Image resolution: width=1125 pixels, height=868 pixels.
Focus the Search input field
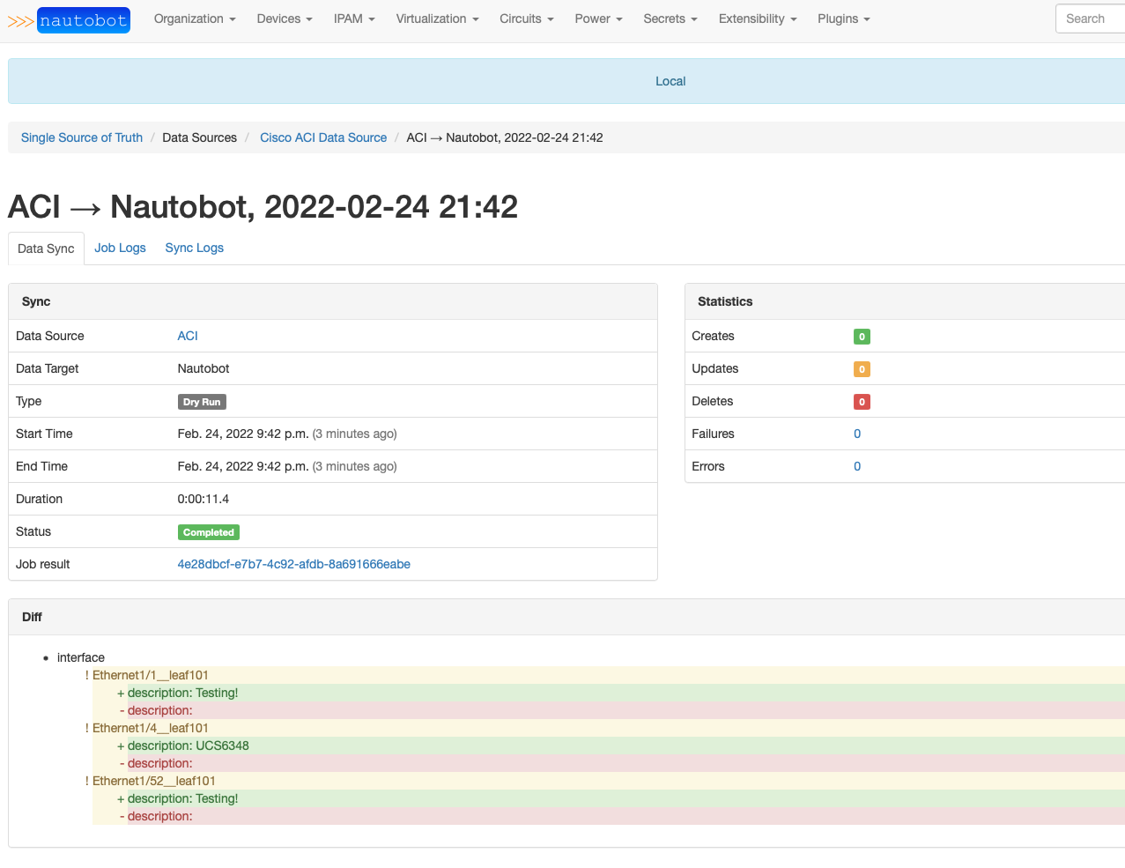pos(1091,19)
